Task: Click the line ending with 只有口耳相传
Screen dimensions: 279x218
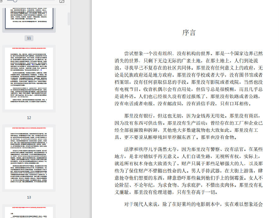Action: click(x=183, y=104)
